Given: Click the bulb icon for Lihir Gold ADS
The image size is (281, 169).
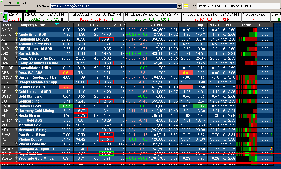Looking at the screenshot, I should tap(16, 120).
